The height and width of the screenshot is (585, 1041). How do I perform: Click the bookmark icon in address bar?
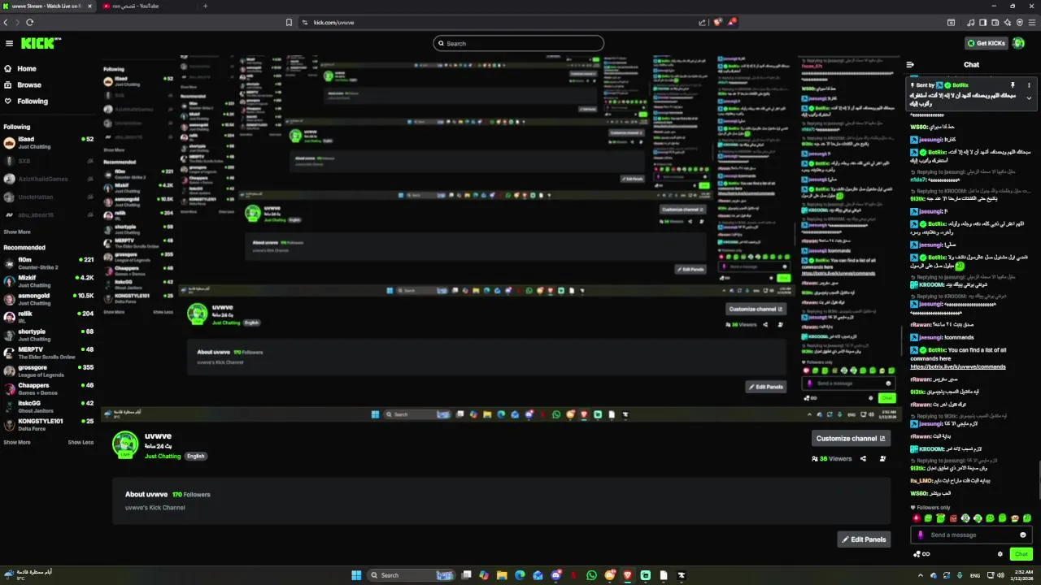[289, 22]
